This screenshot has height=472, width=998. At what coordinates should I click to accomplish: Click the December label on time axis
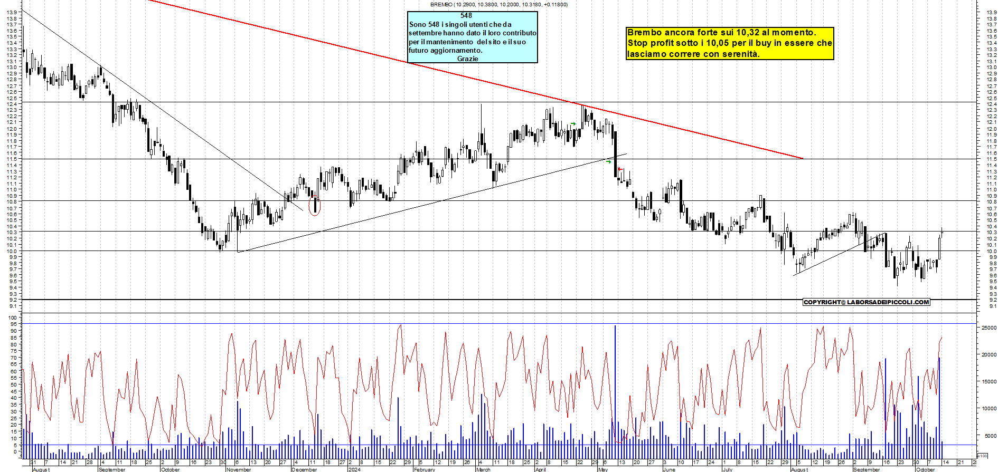tap(305, 469)
